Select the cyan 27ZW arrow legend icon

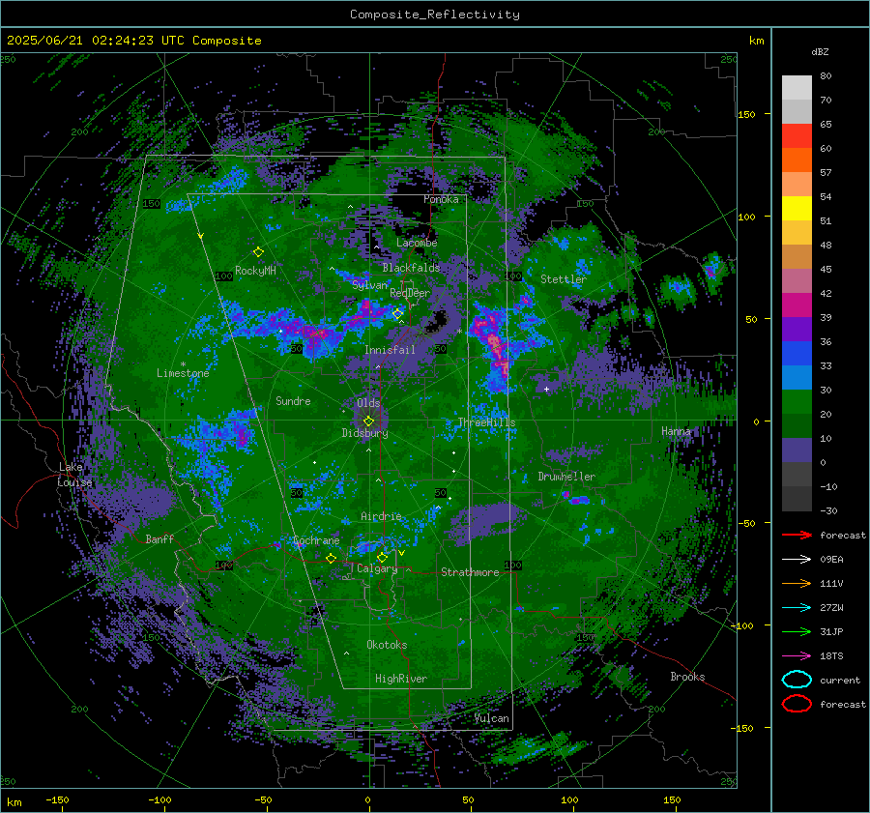797,608
